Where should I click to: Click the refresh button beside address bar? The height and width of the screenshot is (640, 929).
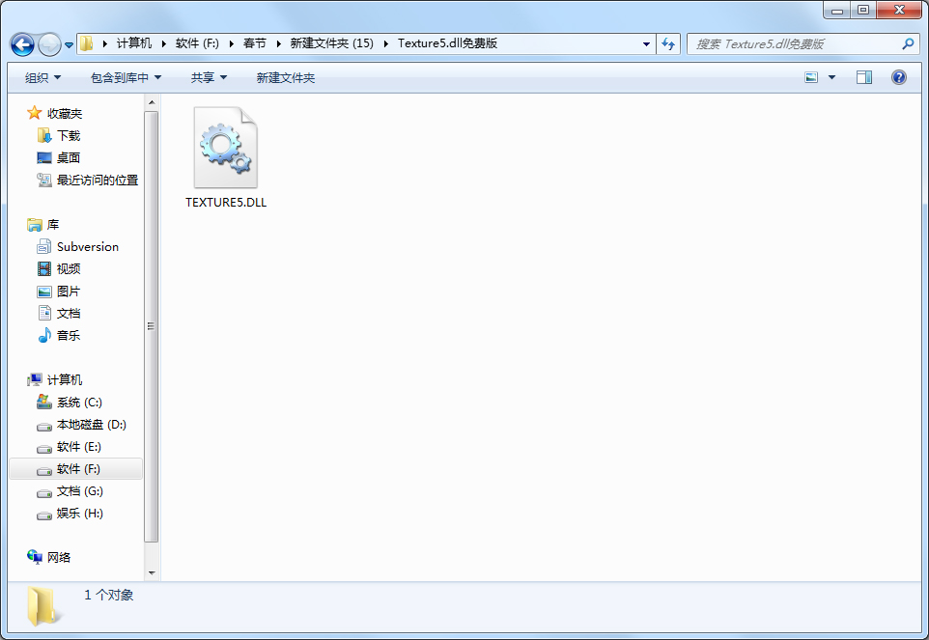point(668,44)
